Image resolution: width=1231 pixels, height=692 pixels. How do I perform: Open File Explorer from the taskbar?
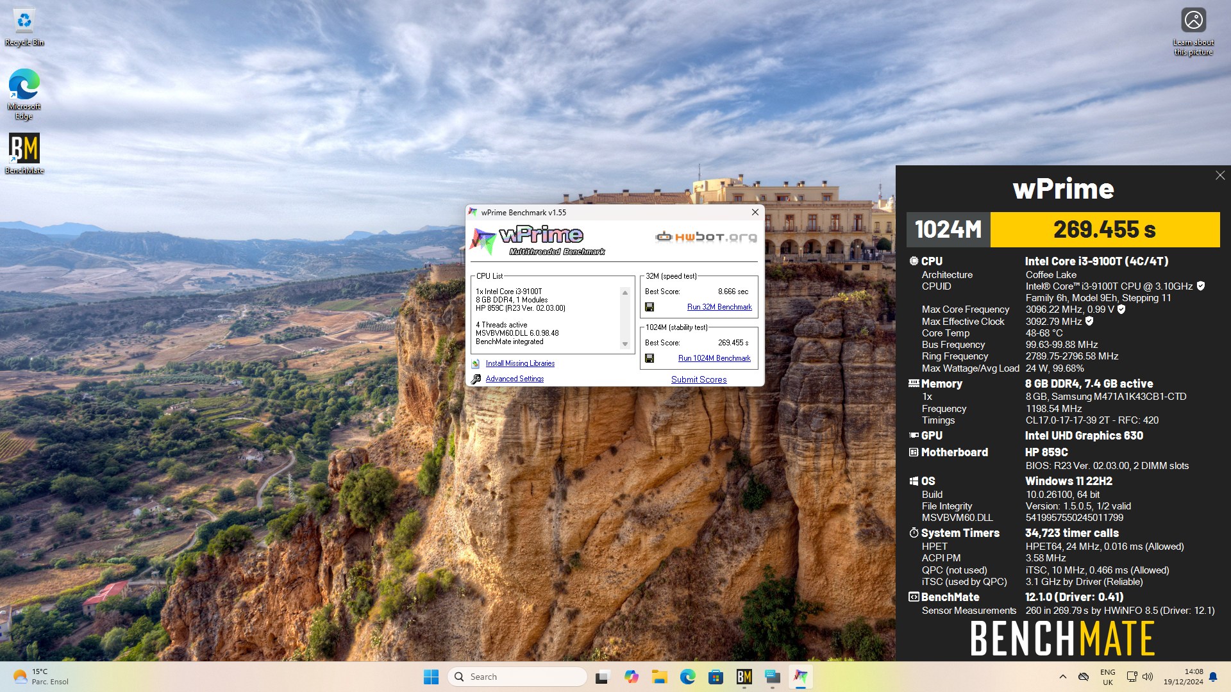point(660,677)
